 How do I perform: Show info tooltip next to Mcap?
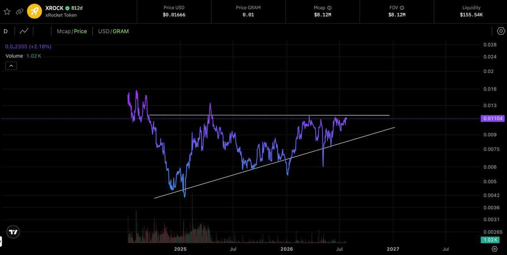pyautogui.click(x=330, y=8)
